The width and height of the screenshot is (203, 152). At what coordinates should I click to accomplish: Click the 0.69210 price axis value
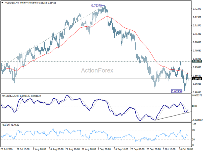(197, 84)
